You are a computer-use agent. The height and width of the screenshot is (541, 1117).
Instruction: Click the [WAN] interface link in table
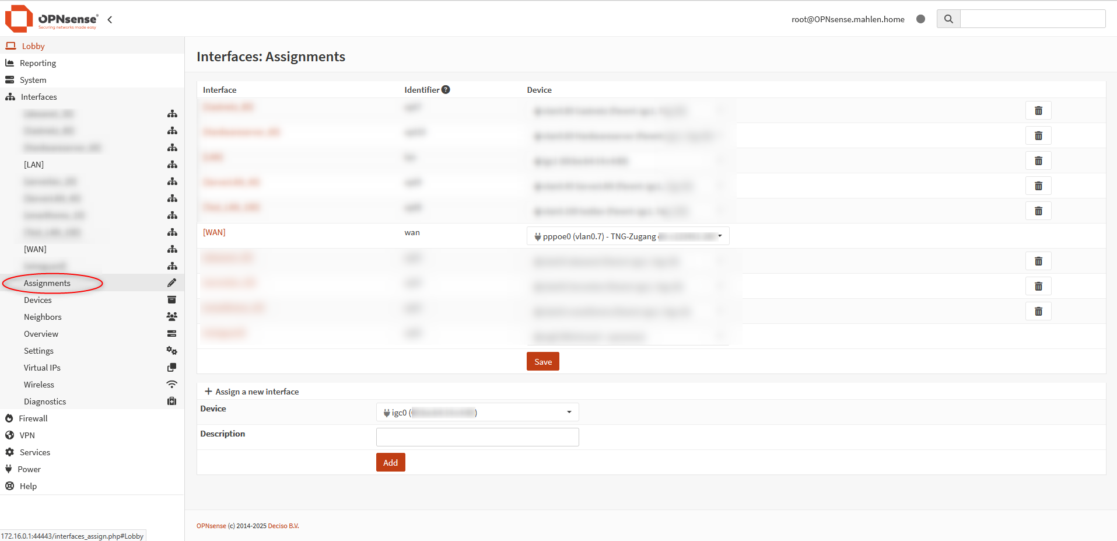214,232
